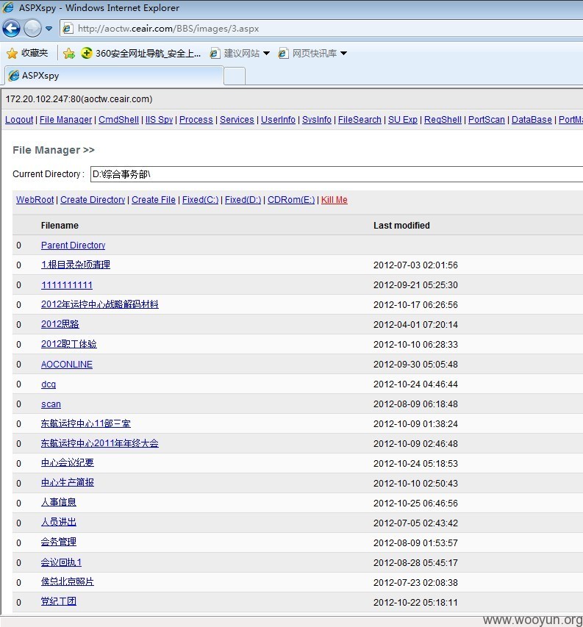The height and width of the screenshot is (627, 583).
Task: Click the Filename column header
Action: (60, 226)
